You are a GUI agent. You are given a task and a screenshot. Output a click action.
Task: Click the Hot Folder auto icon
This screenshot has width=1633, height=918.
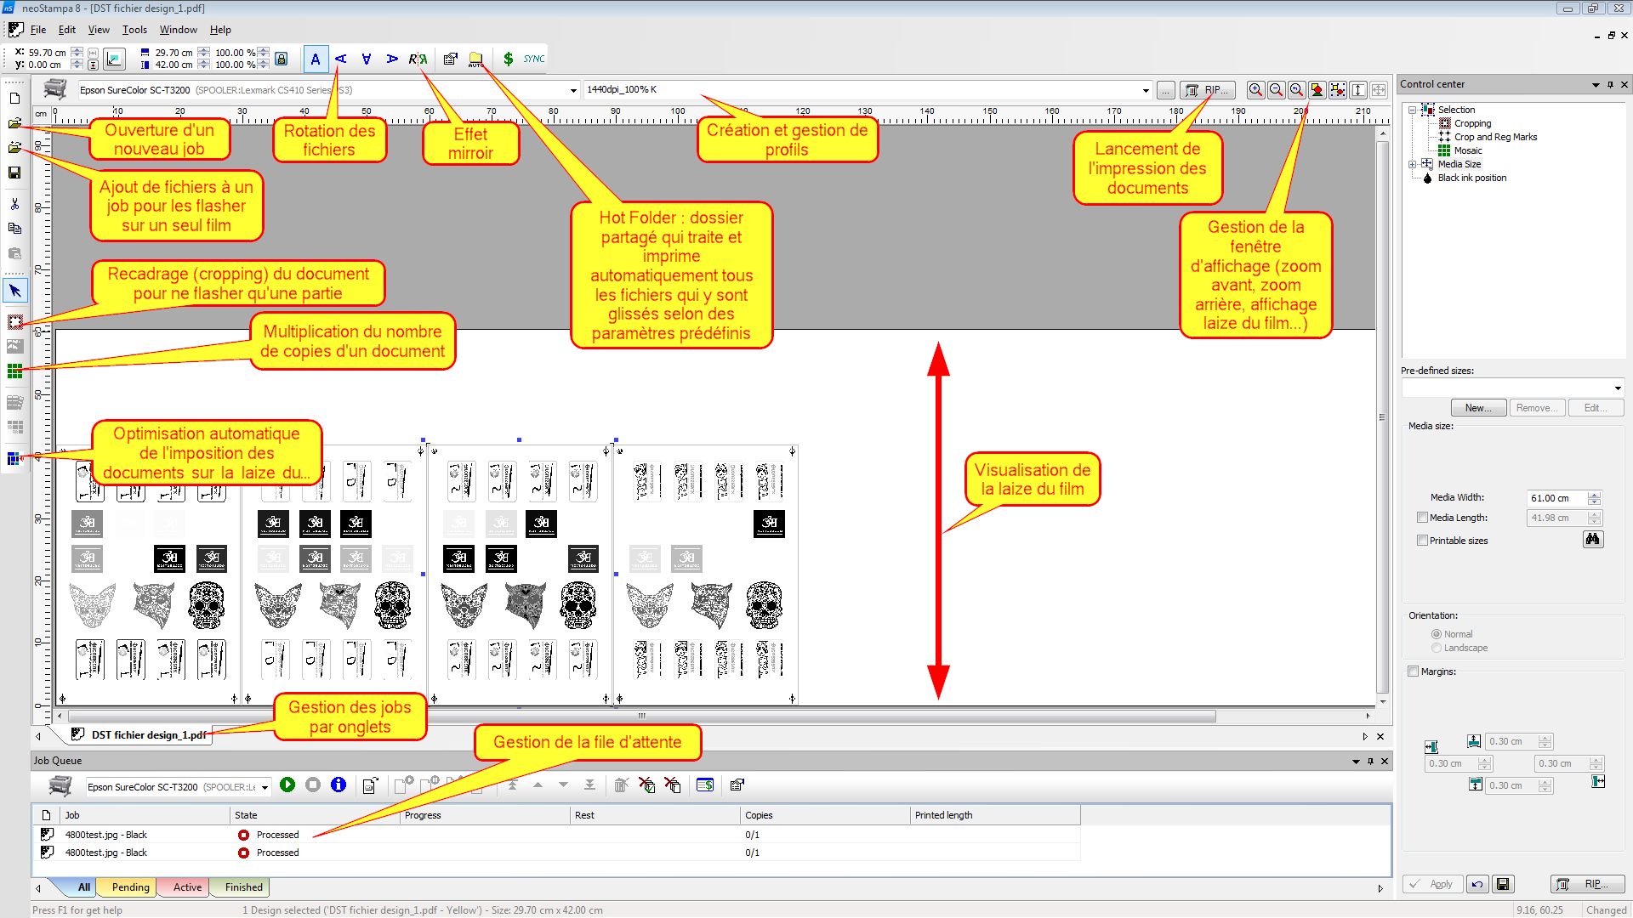(475, 59)
